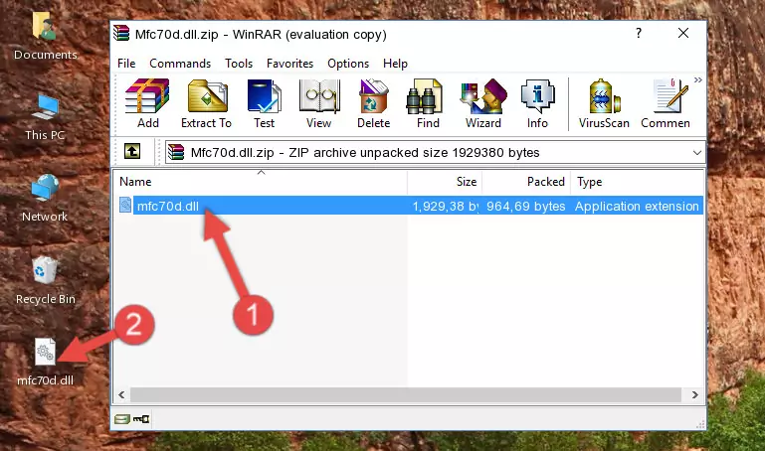
Task: Sort by the Type column header
Action: point(637,182)
